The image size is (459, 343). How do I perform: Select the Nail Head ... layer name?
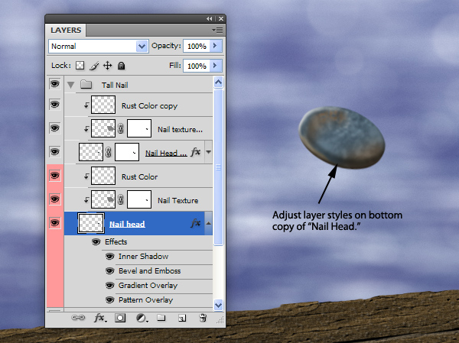pos(166,153)
